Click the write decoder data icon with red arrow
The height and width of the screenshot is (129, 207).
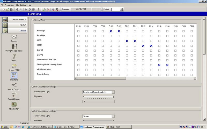tap(48, 10)
